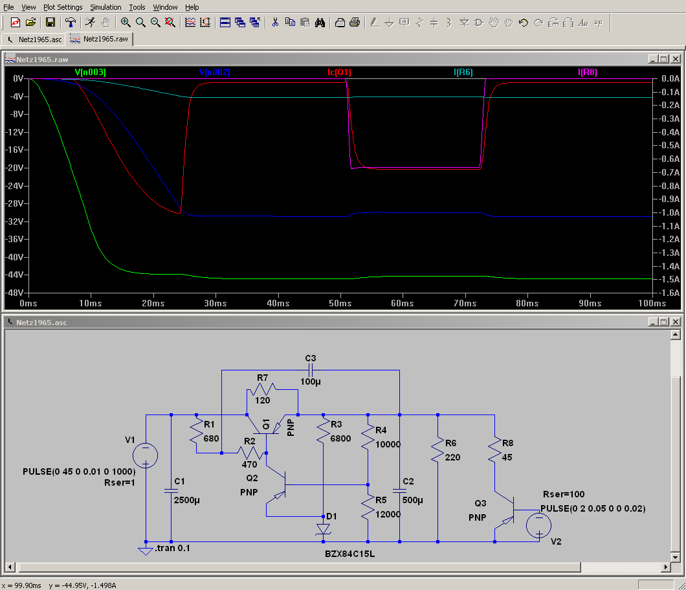
Task: Click the .tran 0.1 directive text
Action: point(172,549)
